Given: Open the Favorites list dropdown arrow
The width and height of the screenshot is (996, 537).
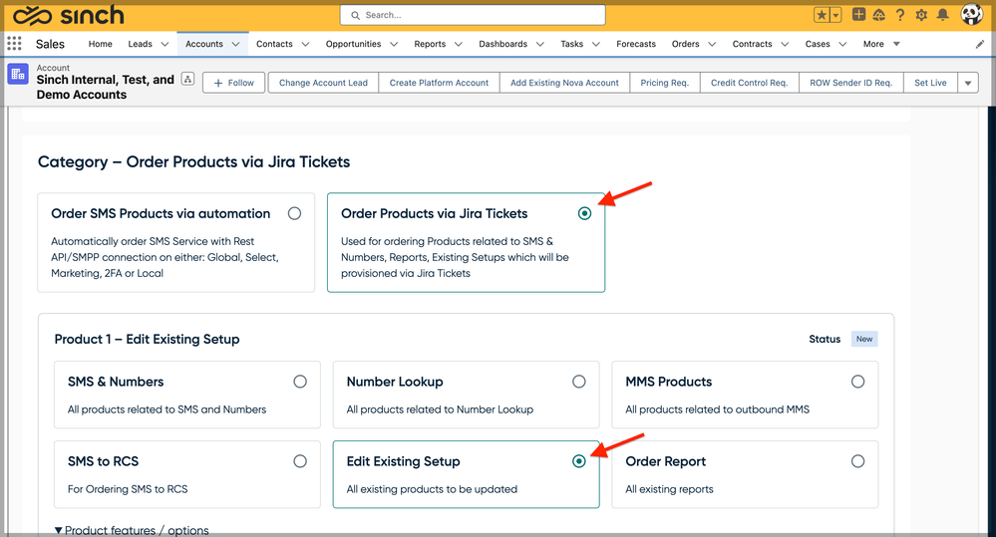Looking at the screenshot, I should point(835,15).
